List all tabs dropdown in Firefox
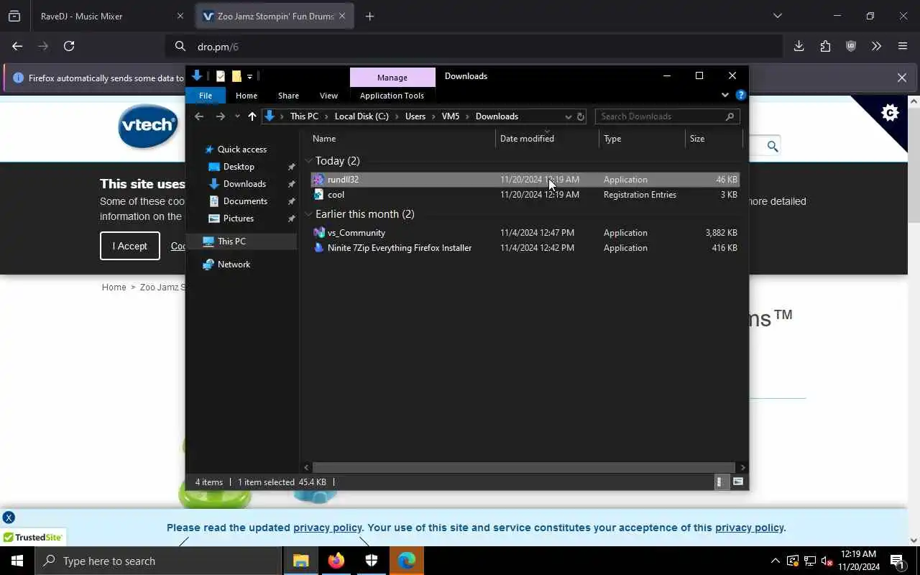 [777, 16]
